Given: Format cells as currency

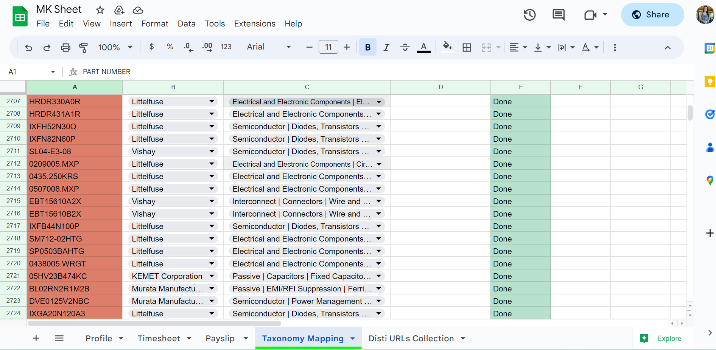Looking at the screenshot, I should [151, 47].
